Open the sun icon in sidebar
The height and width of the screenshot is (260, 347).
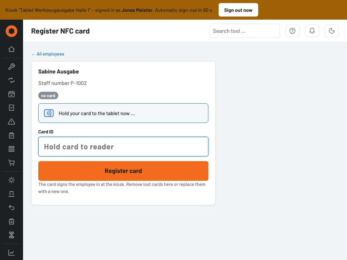[12, 180]
